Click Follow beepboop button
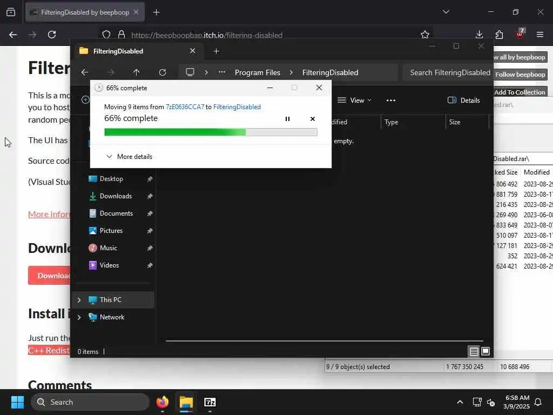The width and height of the screenshot is (553, 415). coord(520,75)
